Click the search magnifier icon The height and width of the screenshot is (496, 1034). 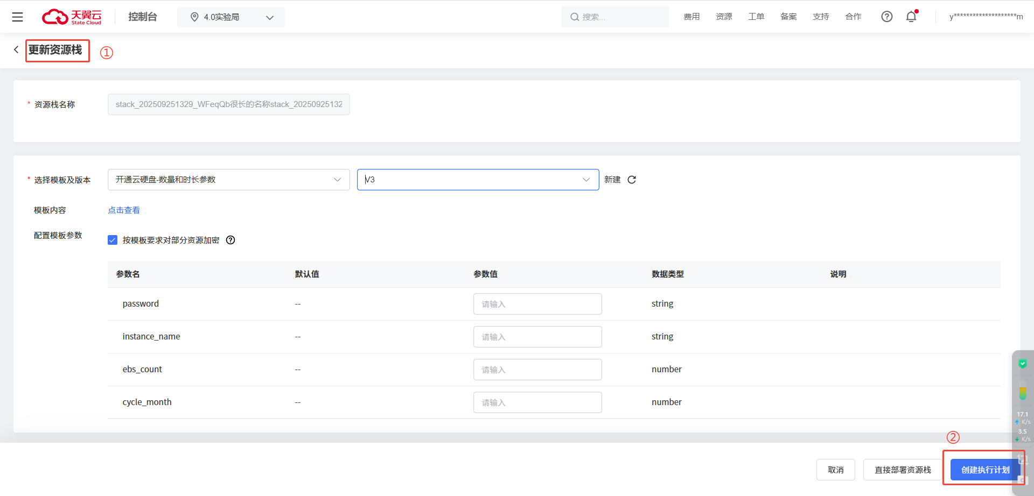click(x=575, y=17)
